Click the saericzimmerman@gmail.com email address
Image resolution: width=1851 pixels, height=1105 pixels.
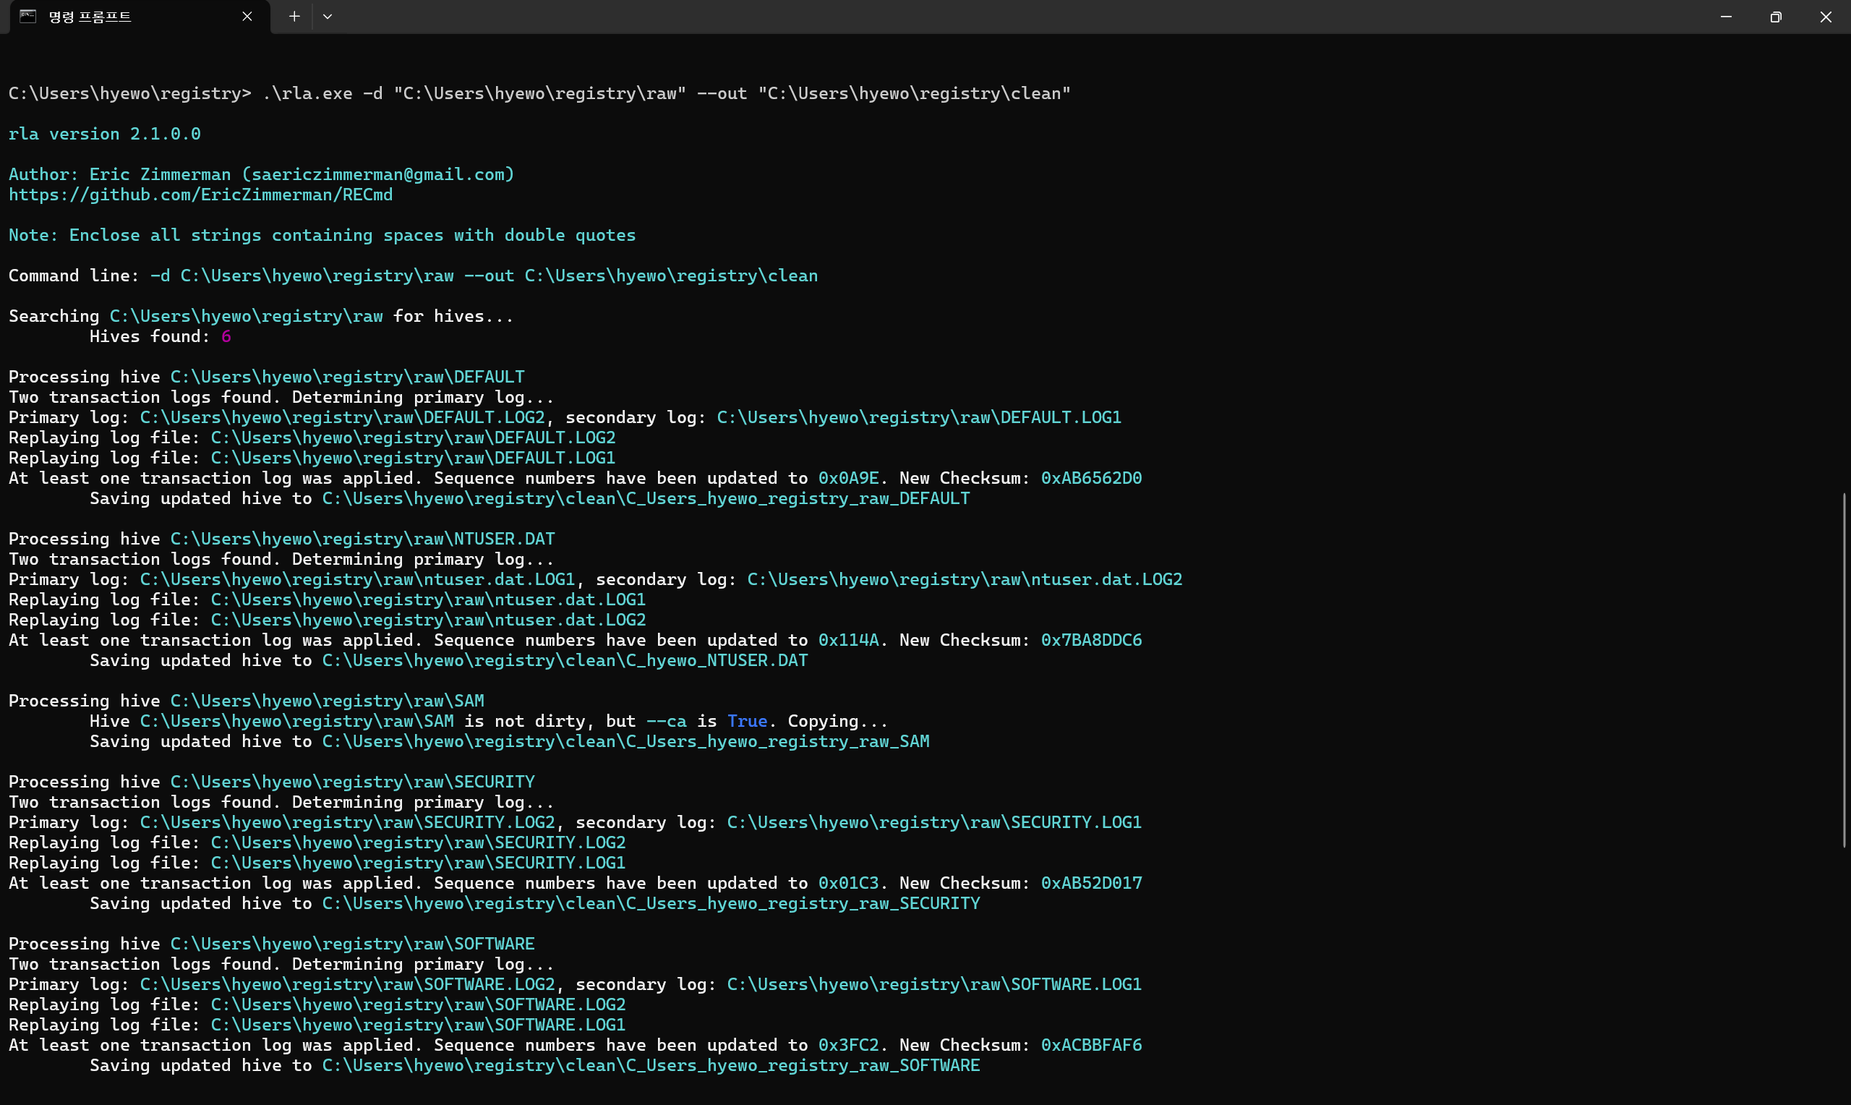(378, 174)
